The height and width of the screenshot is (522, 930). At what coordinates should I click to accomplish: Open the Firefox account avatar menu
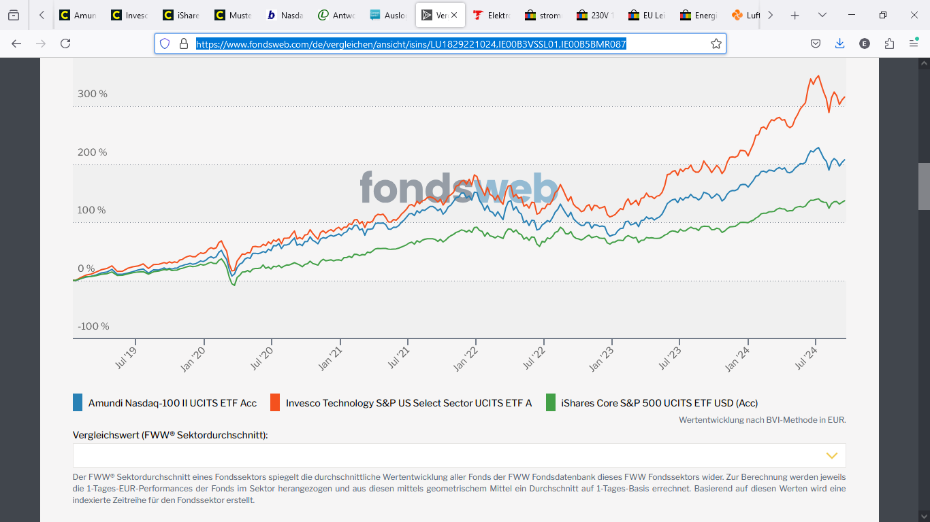[865, 43]
